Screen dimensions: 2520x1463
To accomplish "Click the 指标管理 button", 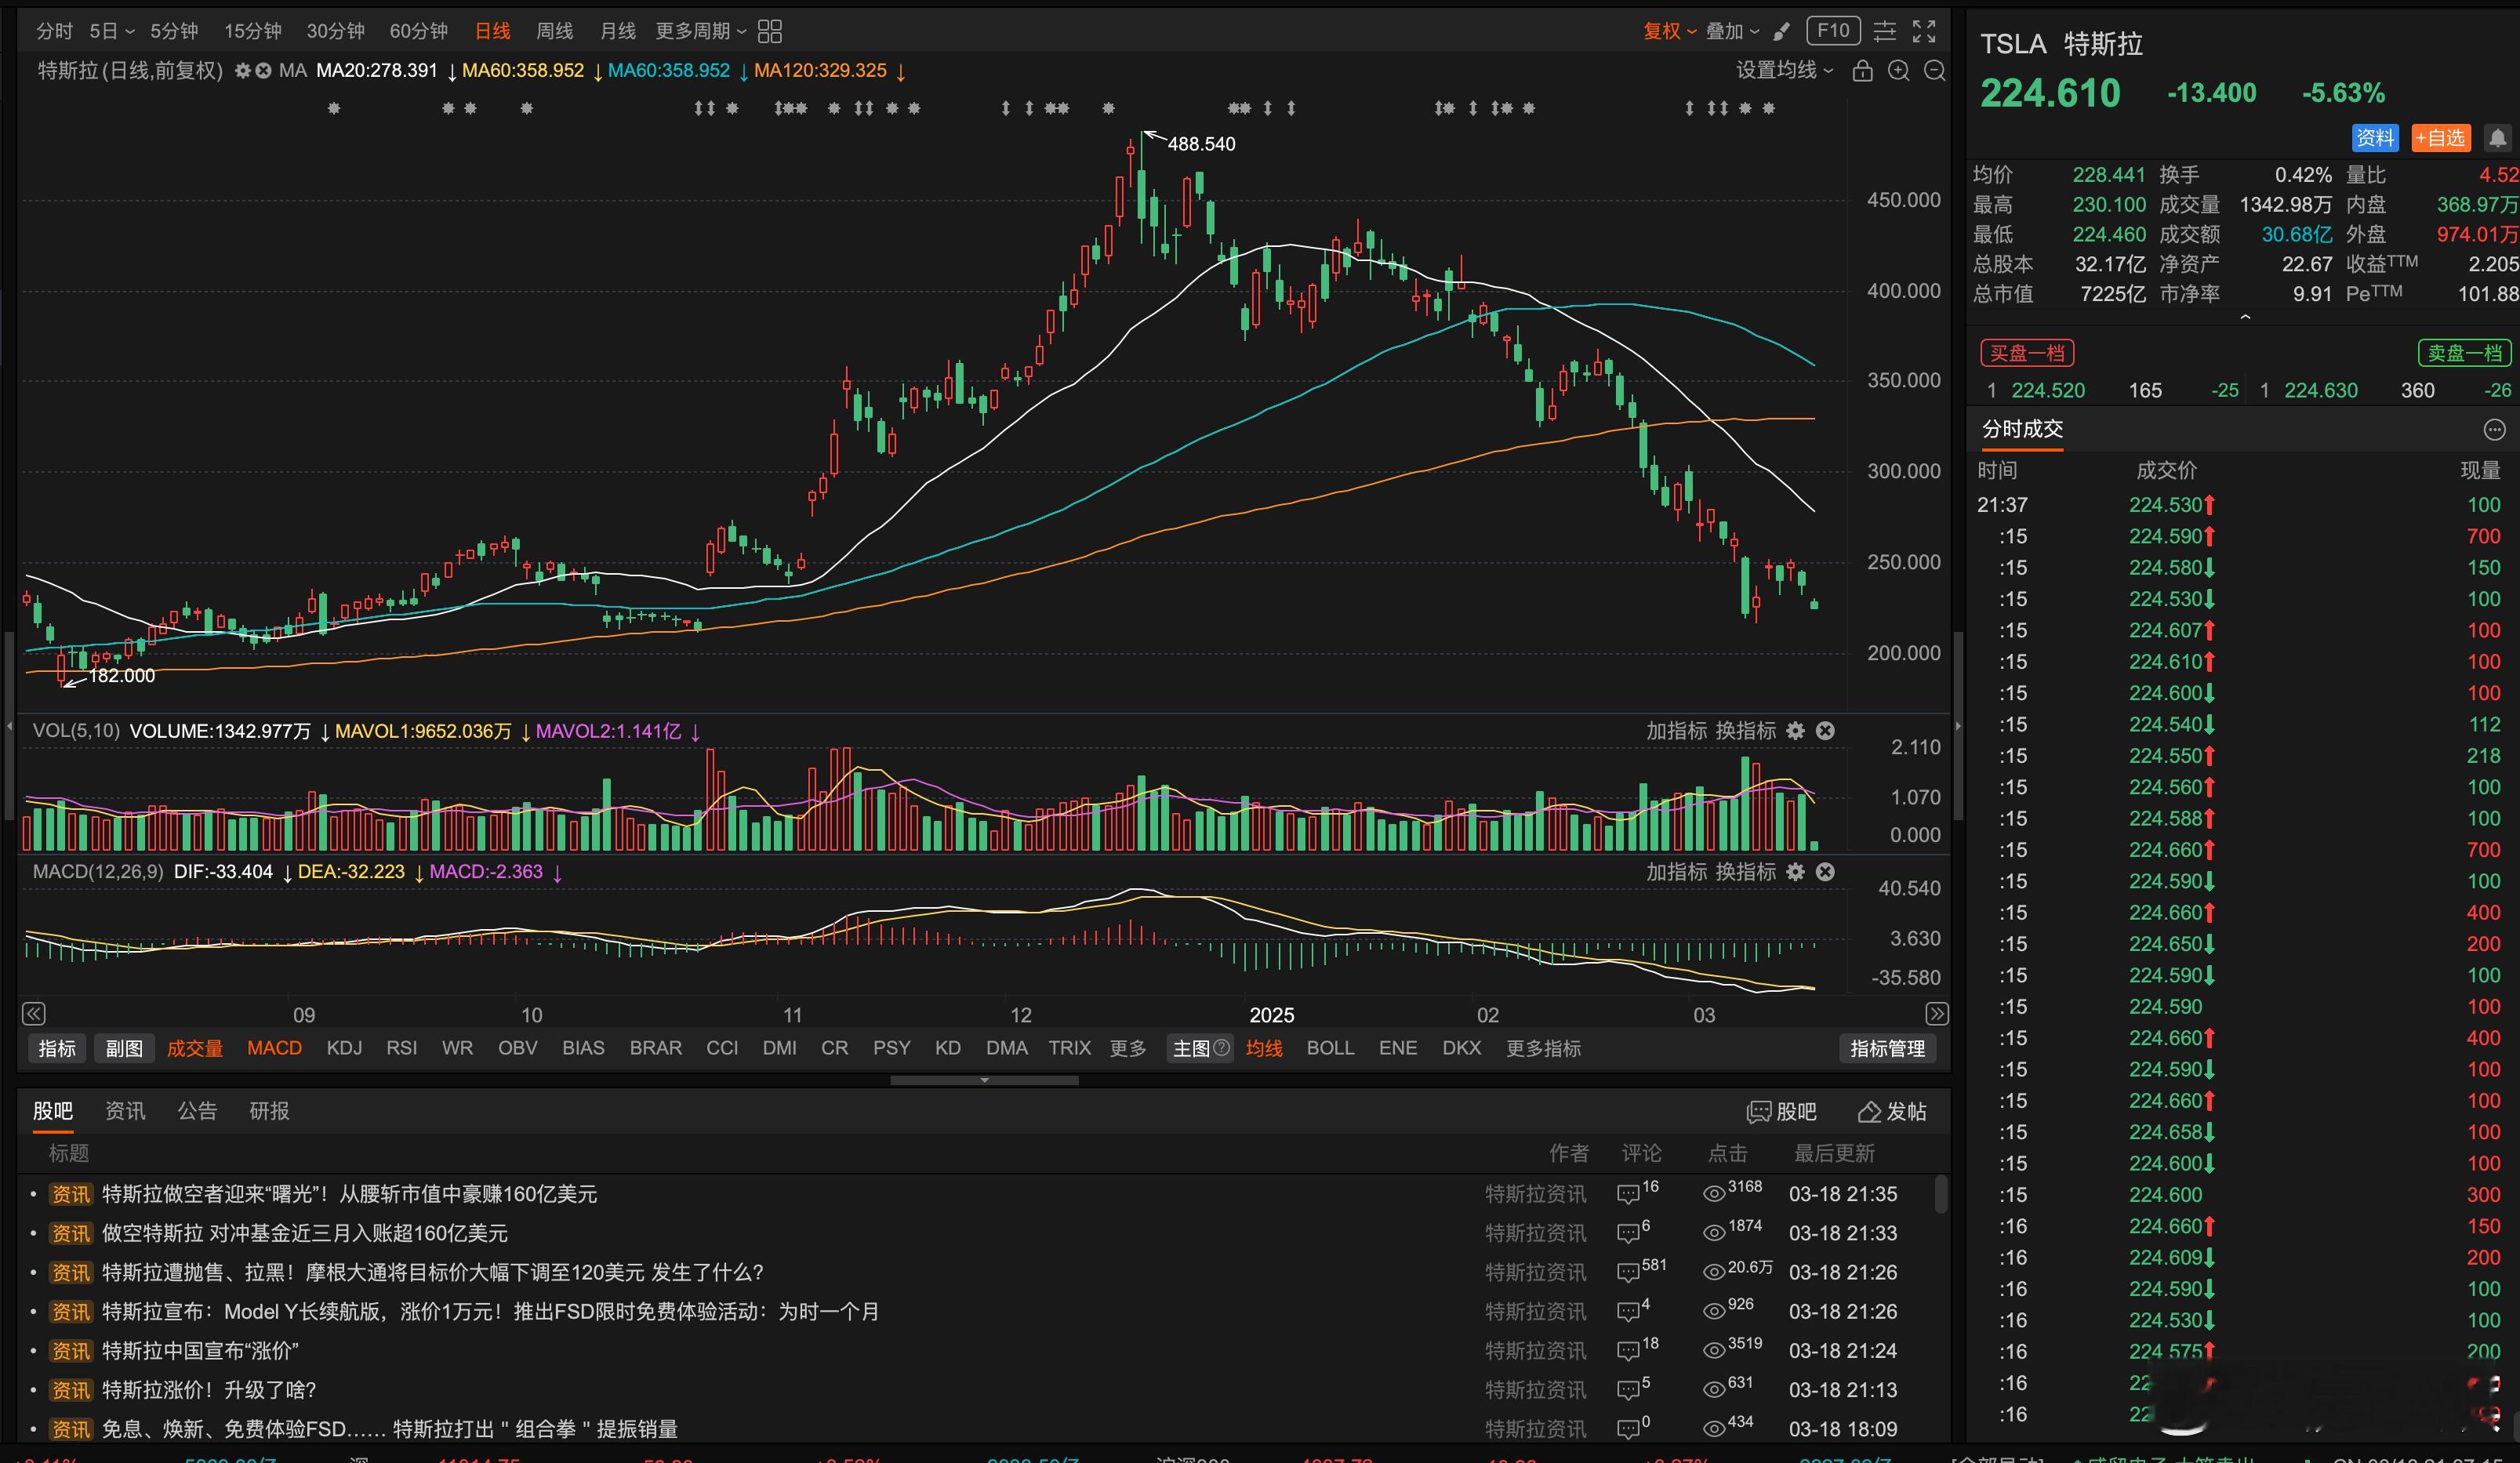I will [x=1887, y=1048].
